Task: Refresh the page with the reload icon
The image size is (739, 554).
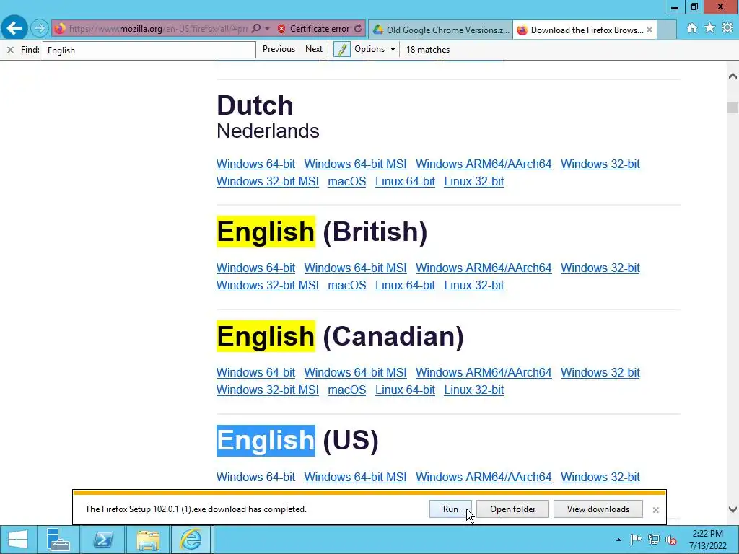Action: click(x=358, y=29)
